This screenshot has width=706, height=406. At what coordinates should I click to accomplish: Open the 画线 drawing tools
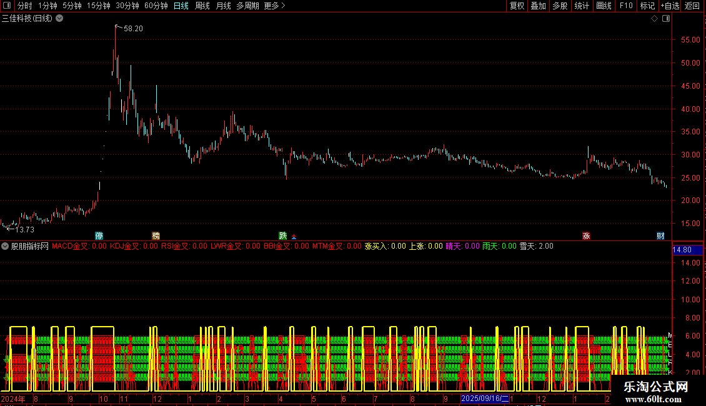click(x=604, y=6)
